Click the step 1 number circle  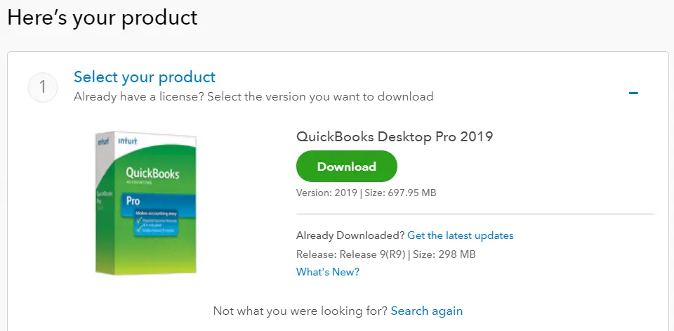(42, 88)
